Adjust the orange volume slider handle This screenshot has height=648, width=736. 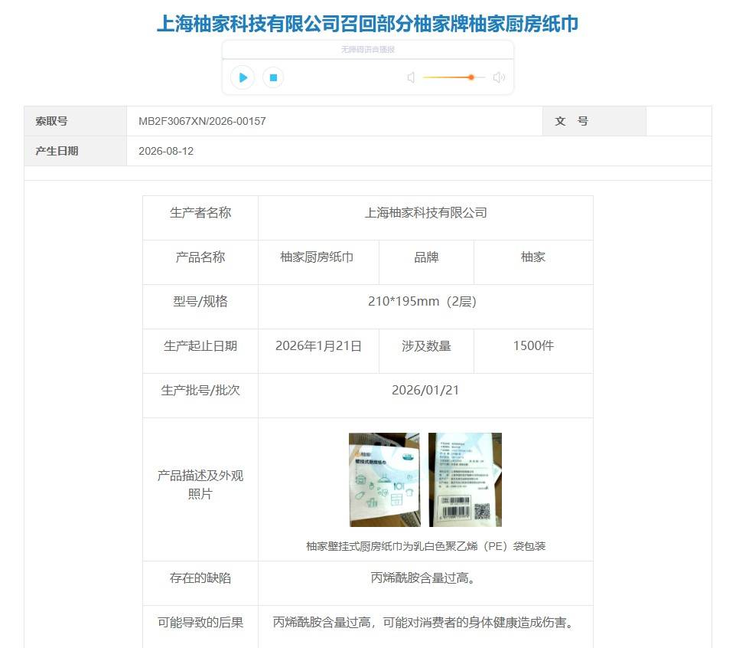coord(471,77)
